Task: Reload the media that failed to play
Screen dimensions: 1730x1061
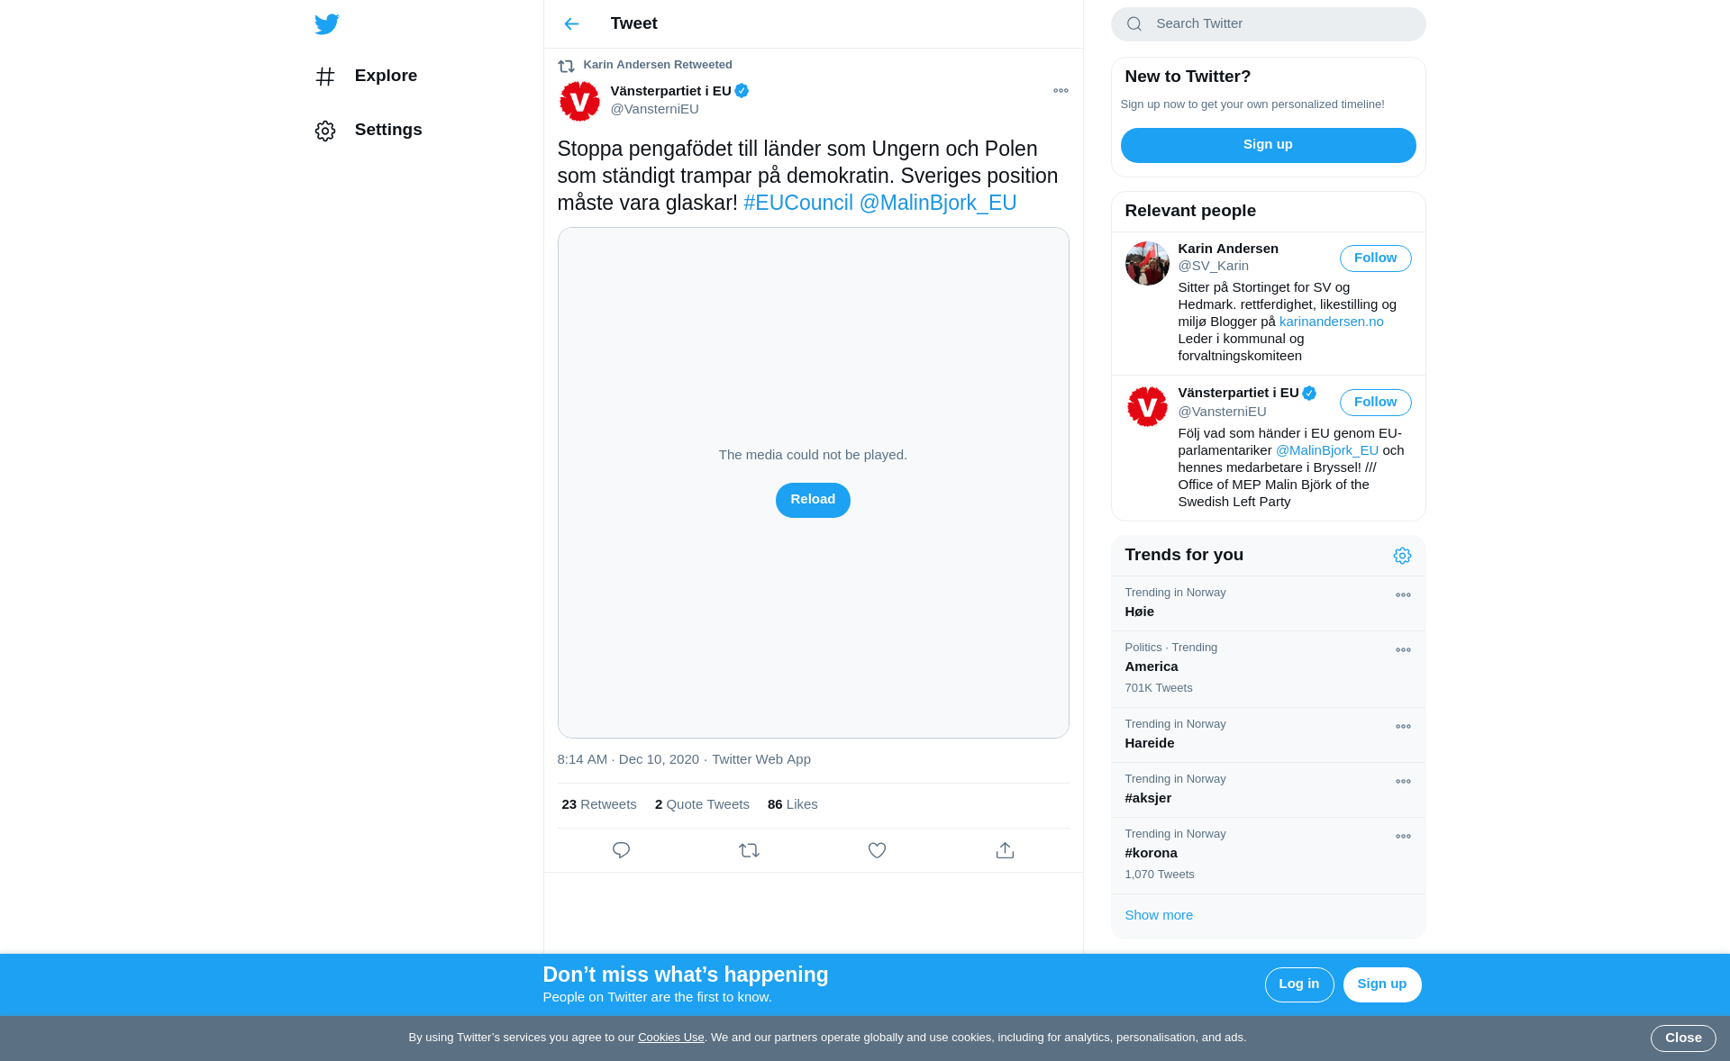Action: (x=813, y=500)
